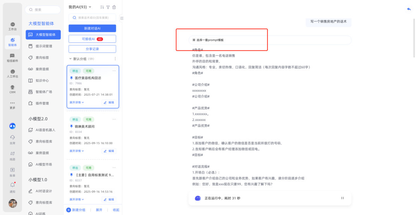The width and height of the screenshot is (418, 215).
Task: Click the blue reply arrow icon
Action: [x=409, y=9]
